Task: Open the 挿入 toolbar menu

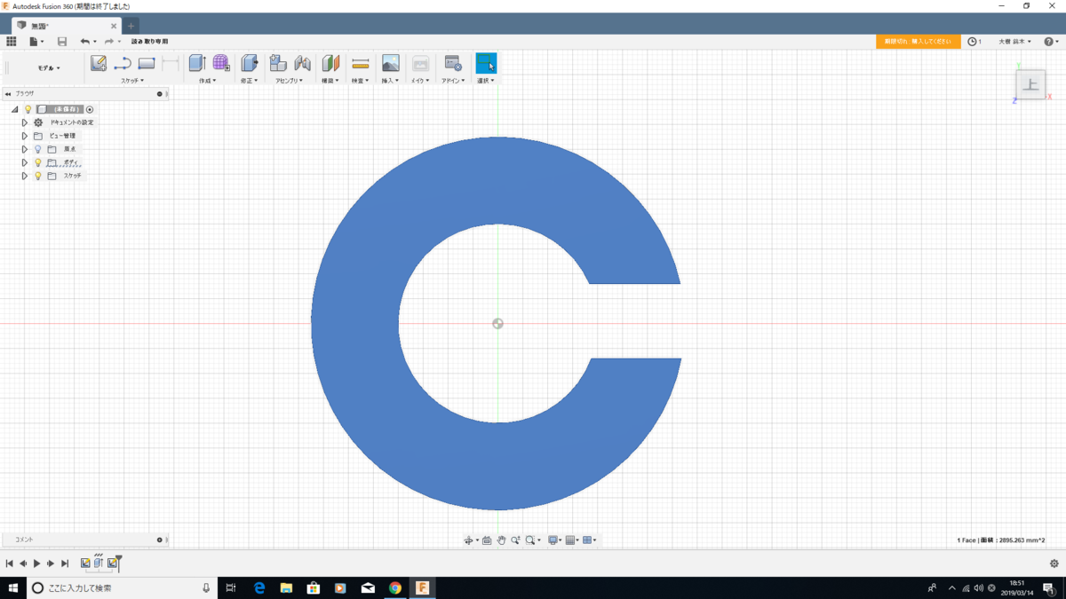Action: click(390, 81)
